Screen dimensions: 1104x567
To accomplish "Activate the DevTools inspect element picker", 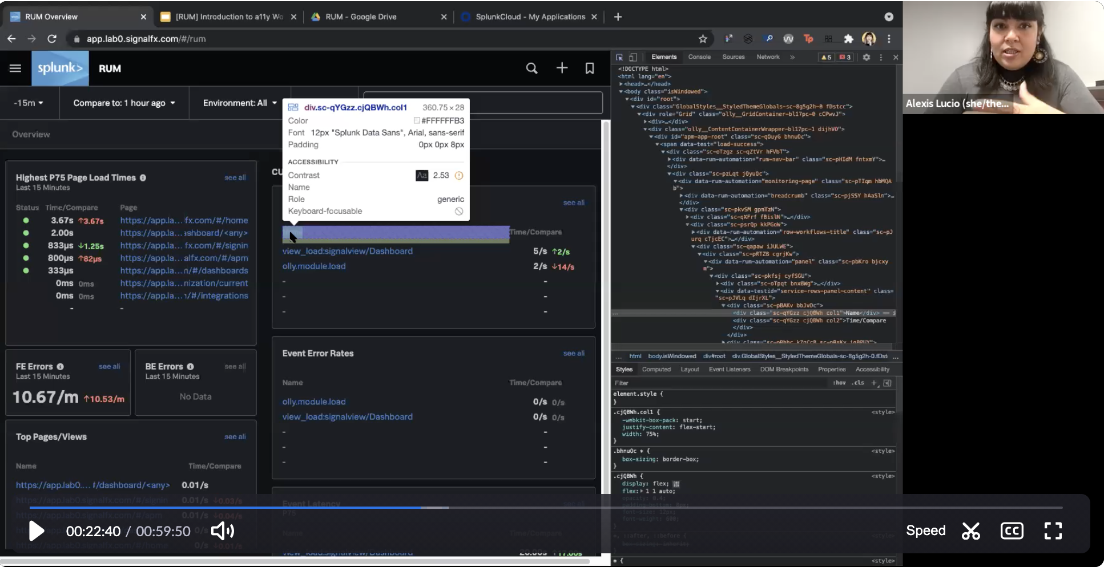I will (619, 57).
